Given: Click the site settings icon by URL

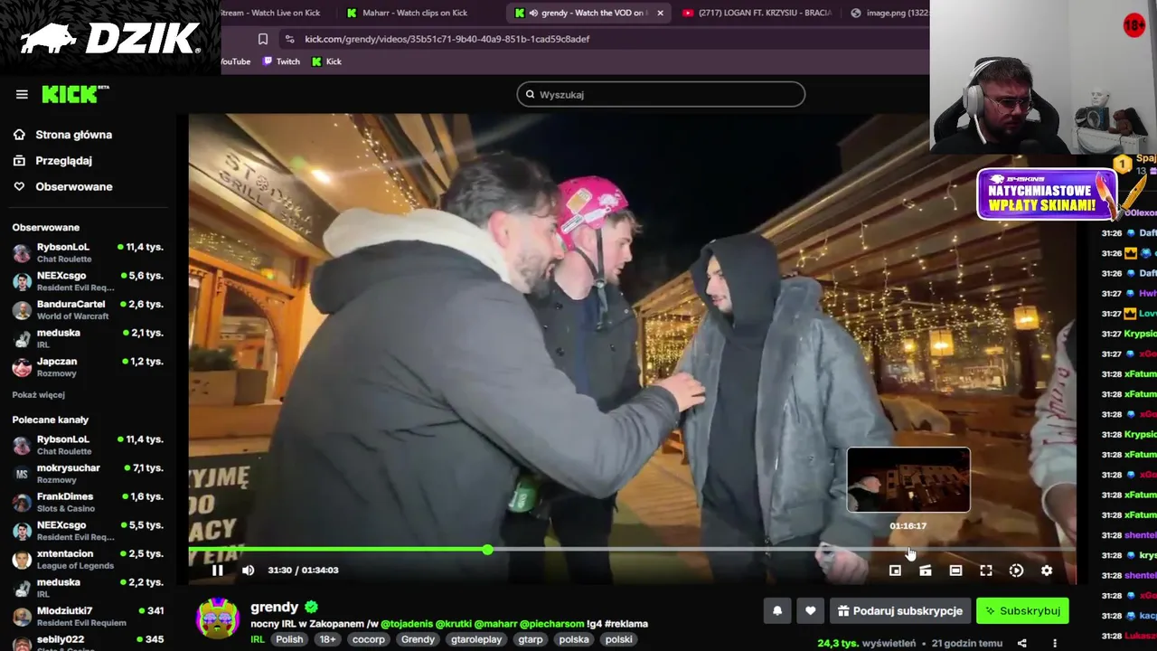Looking at the screenshot, I should (289, 39).
